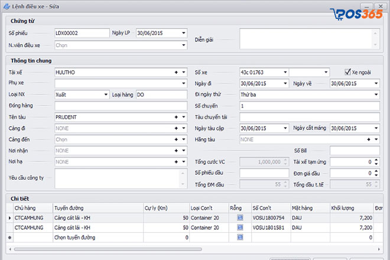Decrease the Đơn giá dầu value

point(375,175)
